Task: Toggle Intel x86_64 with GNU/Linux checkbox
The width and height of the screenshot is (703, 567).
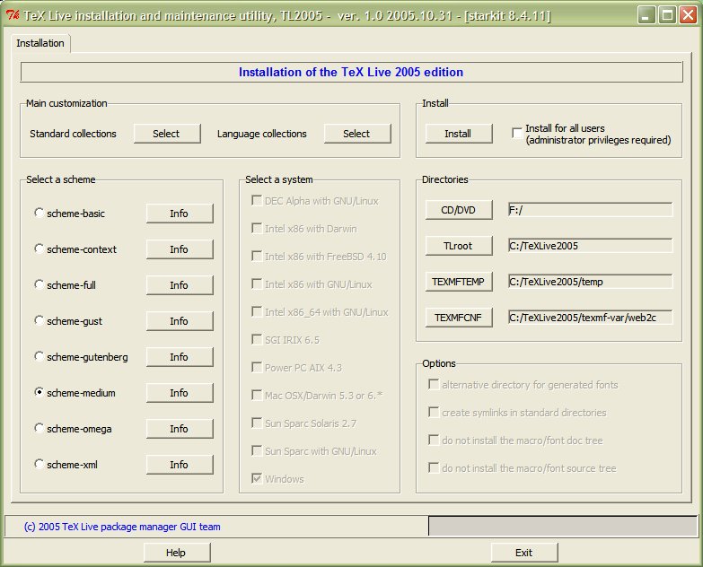Action: point(257,311)
